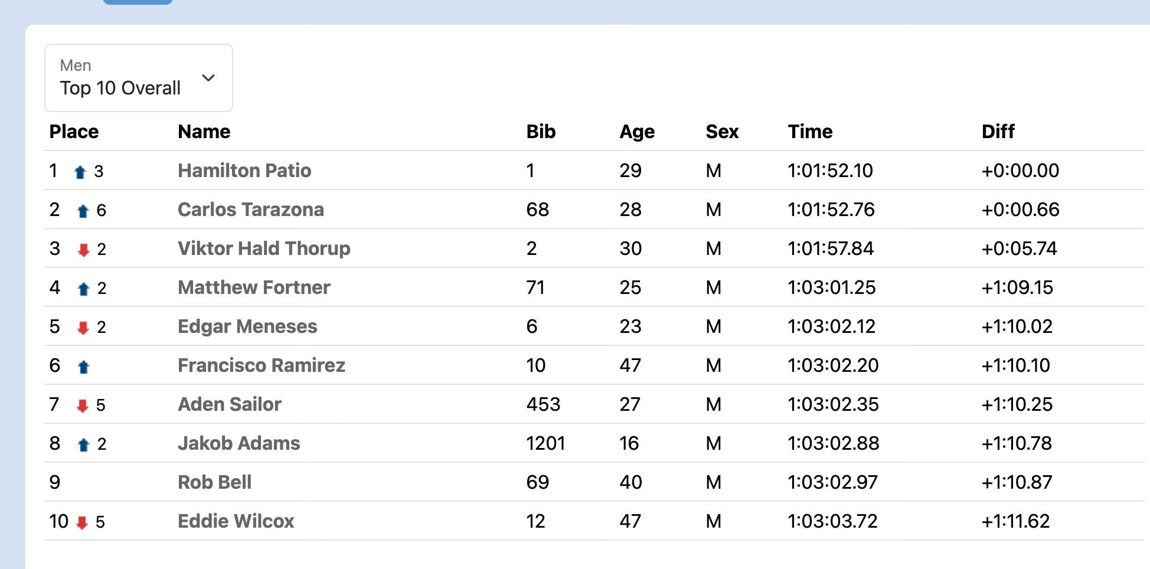Click the chevron in the Men division selector
Viewport: 1150px width, 569px height.
point(208,78)
